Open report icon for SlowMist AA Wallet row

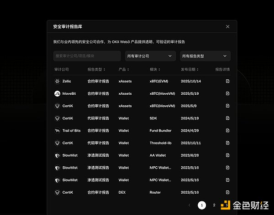(227, 155)
